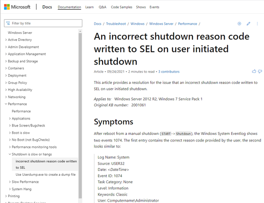Expand Blue Screen/Bugcheck
The width and height of the screenshot is (264, 203).
[x=27, y=126]
